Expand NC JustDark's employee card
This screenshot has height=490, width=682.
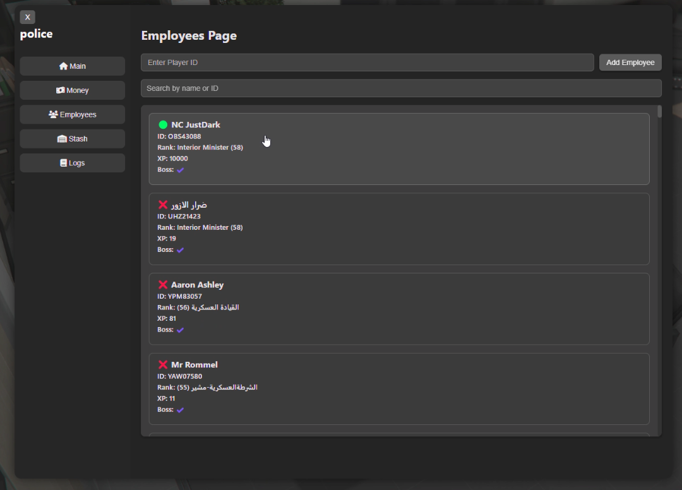398,149
